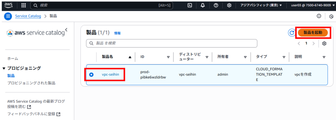Click the distributor vpc-seihin cell
Image resolution: width=336 pixels, height=120 pixels.
(187, 75)
